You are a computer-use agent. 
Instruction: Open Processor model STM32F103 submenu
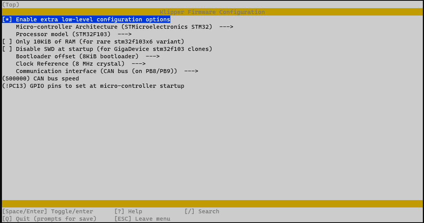[74, 34]
